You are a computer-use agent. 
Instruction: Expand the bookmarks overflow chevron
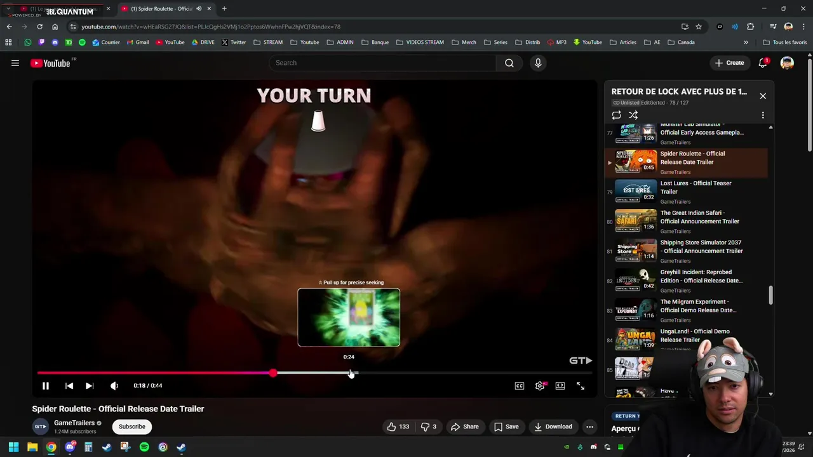746,43
